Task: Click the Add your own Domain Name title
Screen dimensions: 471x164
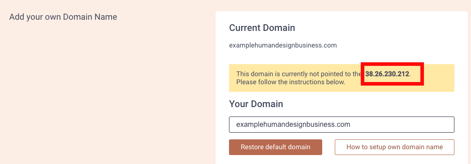Action: [63, 17]
